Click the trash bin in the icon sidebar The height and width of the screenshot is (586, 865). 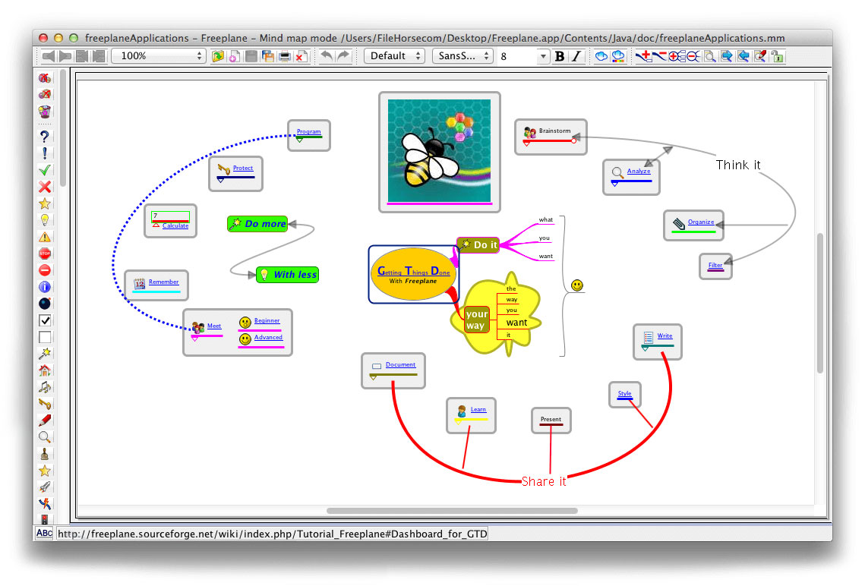coord(45,112)
